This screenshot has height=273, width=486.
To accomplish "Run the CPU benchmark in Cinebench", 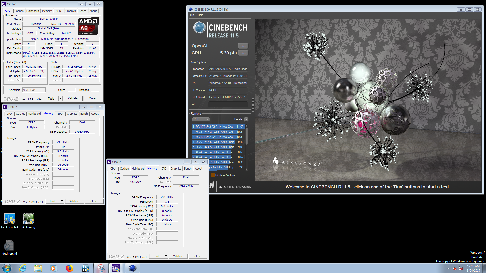I will tap(243, 53).
